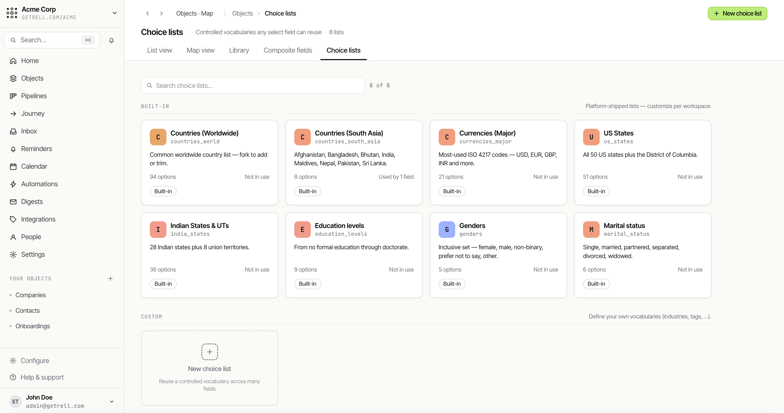Expand the John Doe account menu
The height and width of the screenshot is (413, 784).
tap(112, 401)
